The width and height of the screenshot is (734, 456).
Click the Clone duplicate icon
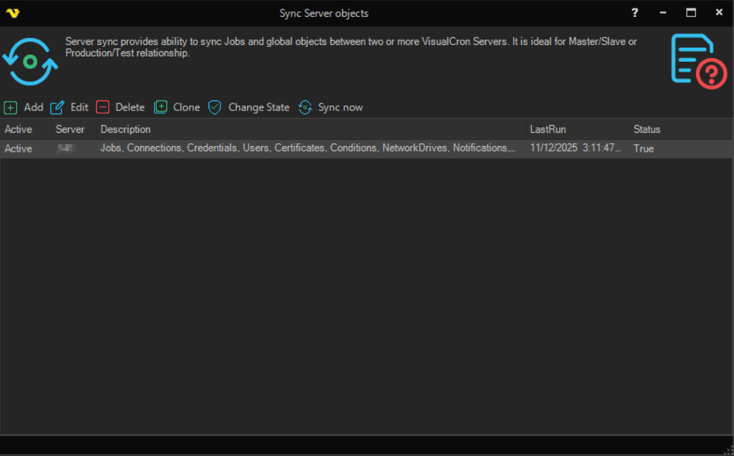point(161,108)
